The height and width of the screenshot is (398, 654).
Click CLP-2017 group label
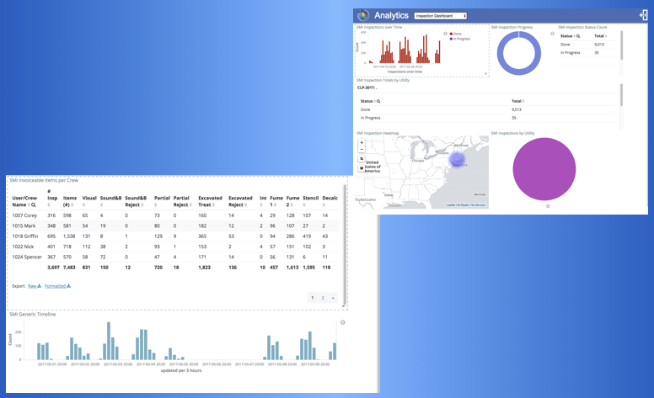pos(367,88)
